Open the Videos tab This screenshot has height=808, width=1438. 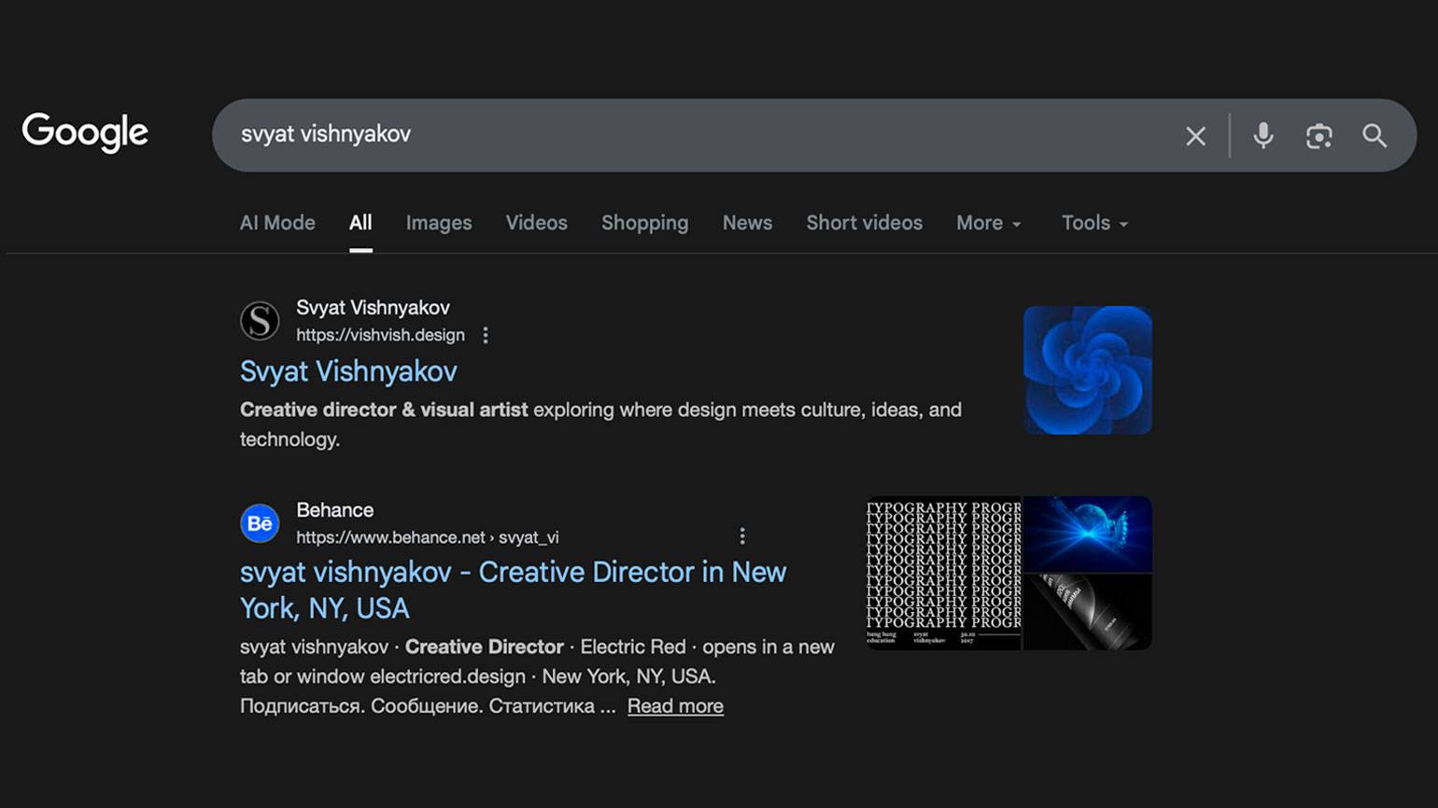[537, 223]
